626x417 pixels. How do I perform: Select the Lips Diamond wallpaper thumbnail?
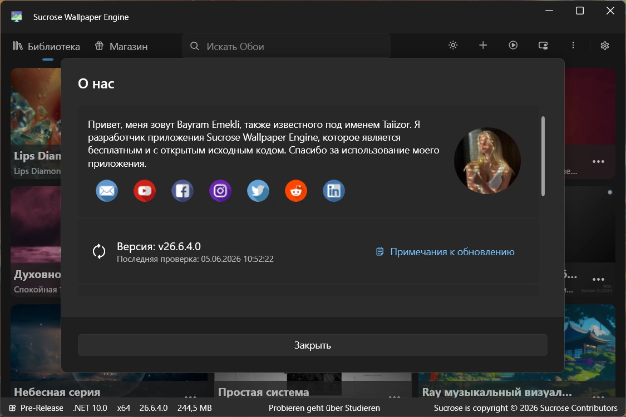click(x=36, y=106)
